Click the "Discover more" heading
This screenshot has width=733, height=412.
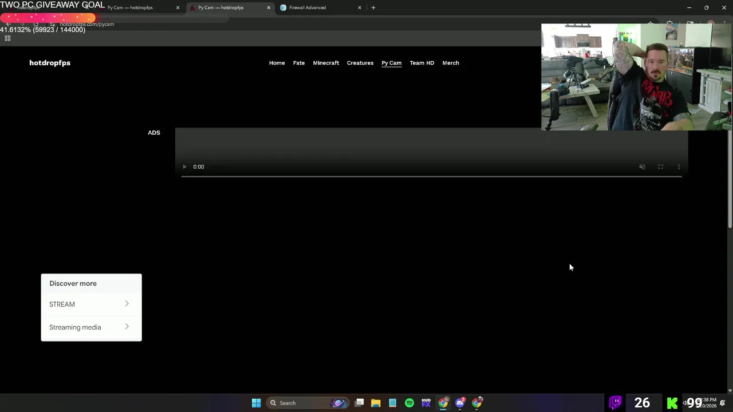73,283
